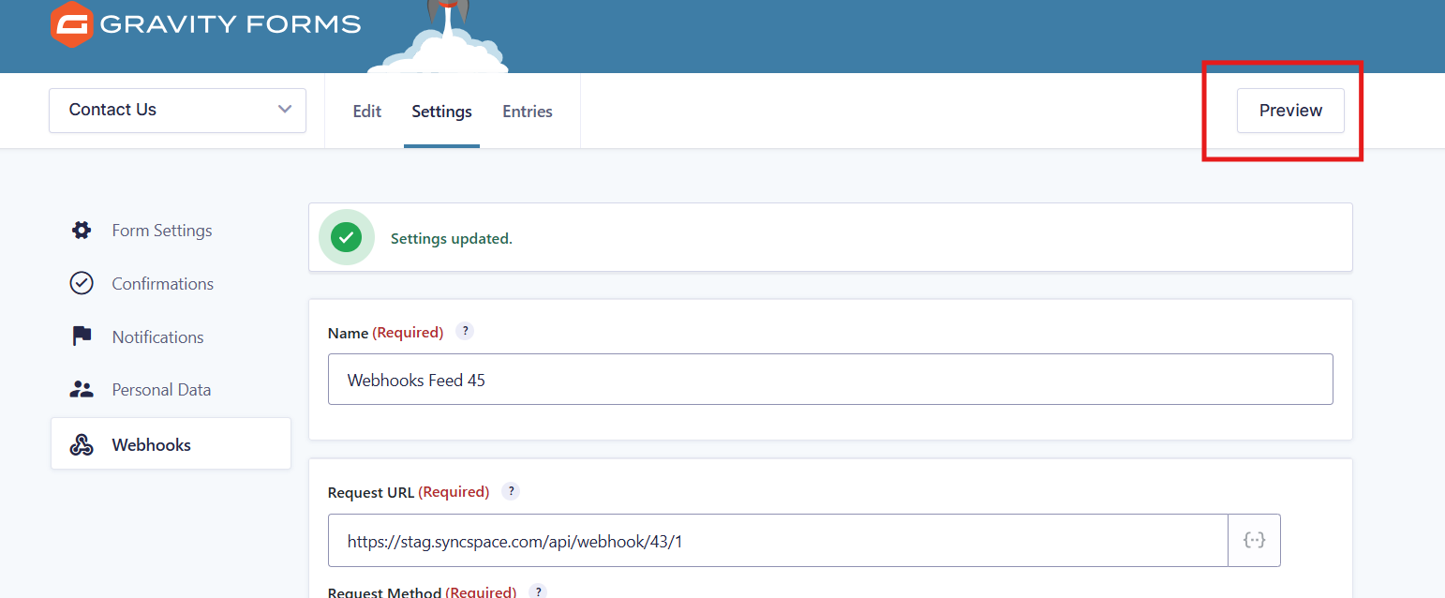Click the green success checkmark icon
1445x598 pixels.
346,238
